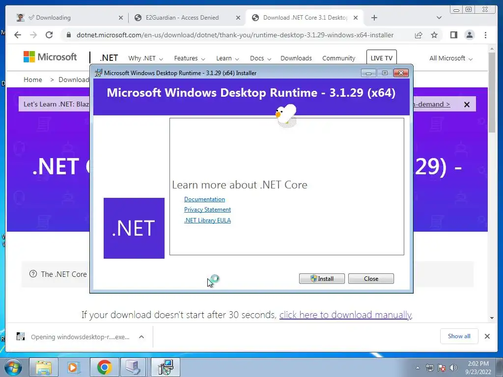Close the E2Guardian tab
The image size is (503, 377).
pyautogui.click(x=238, y=18)
